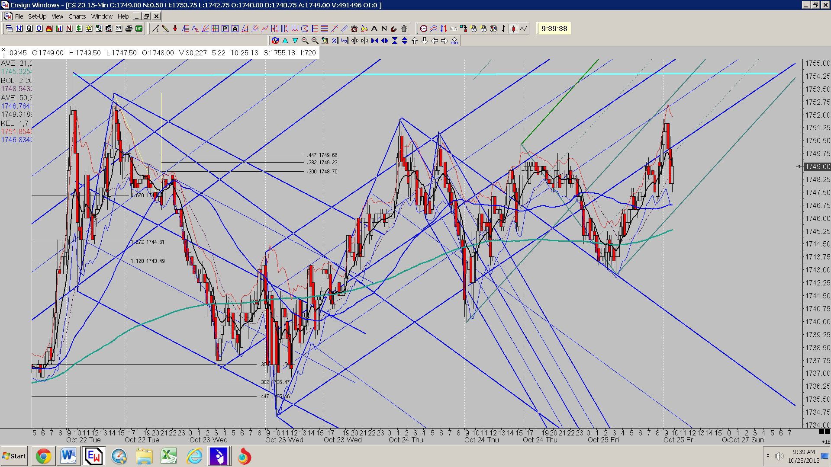The image size is (831, 467).
Task: Click the 'BOL 2,20' study label
Action: click(x=16, y=80)
